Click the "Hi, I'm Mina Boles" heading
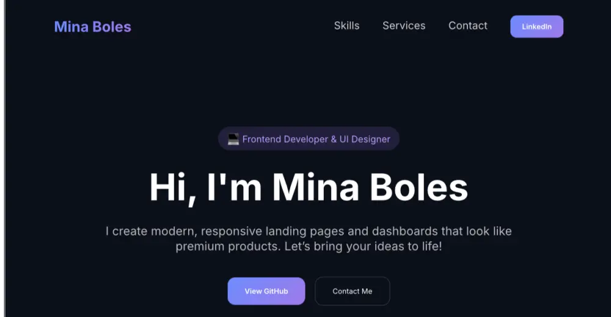 coord(309,188)
